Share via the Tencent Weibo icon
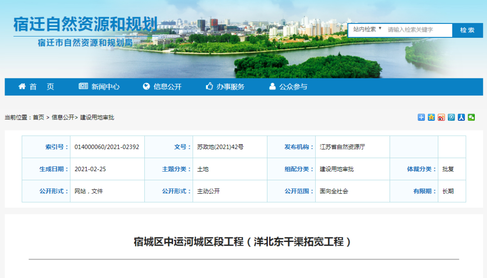This screenshot has height=278, width=487. (451, 117)
